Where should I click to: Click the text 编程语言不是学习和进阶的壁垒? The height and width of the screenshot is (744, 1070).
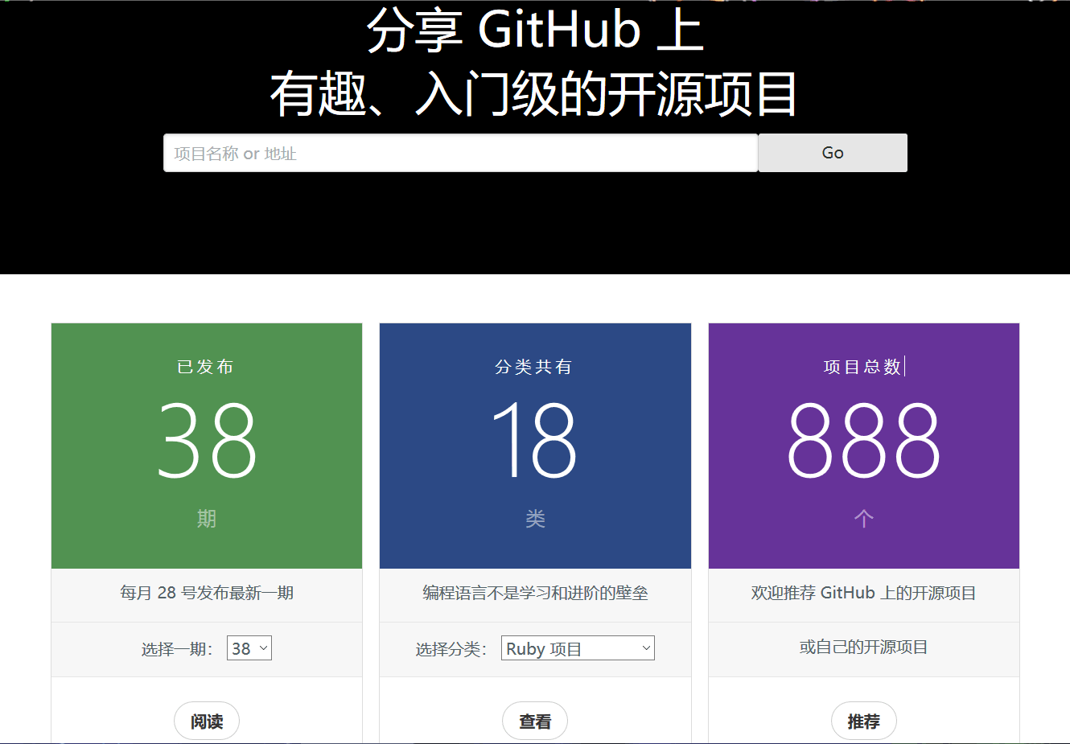point(535,593)
